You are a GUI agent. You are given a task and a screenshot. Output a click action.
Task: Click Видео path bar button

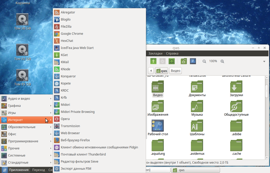point(175,71)
